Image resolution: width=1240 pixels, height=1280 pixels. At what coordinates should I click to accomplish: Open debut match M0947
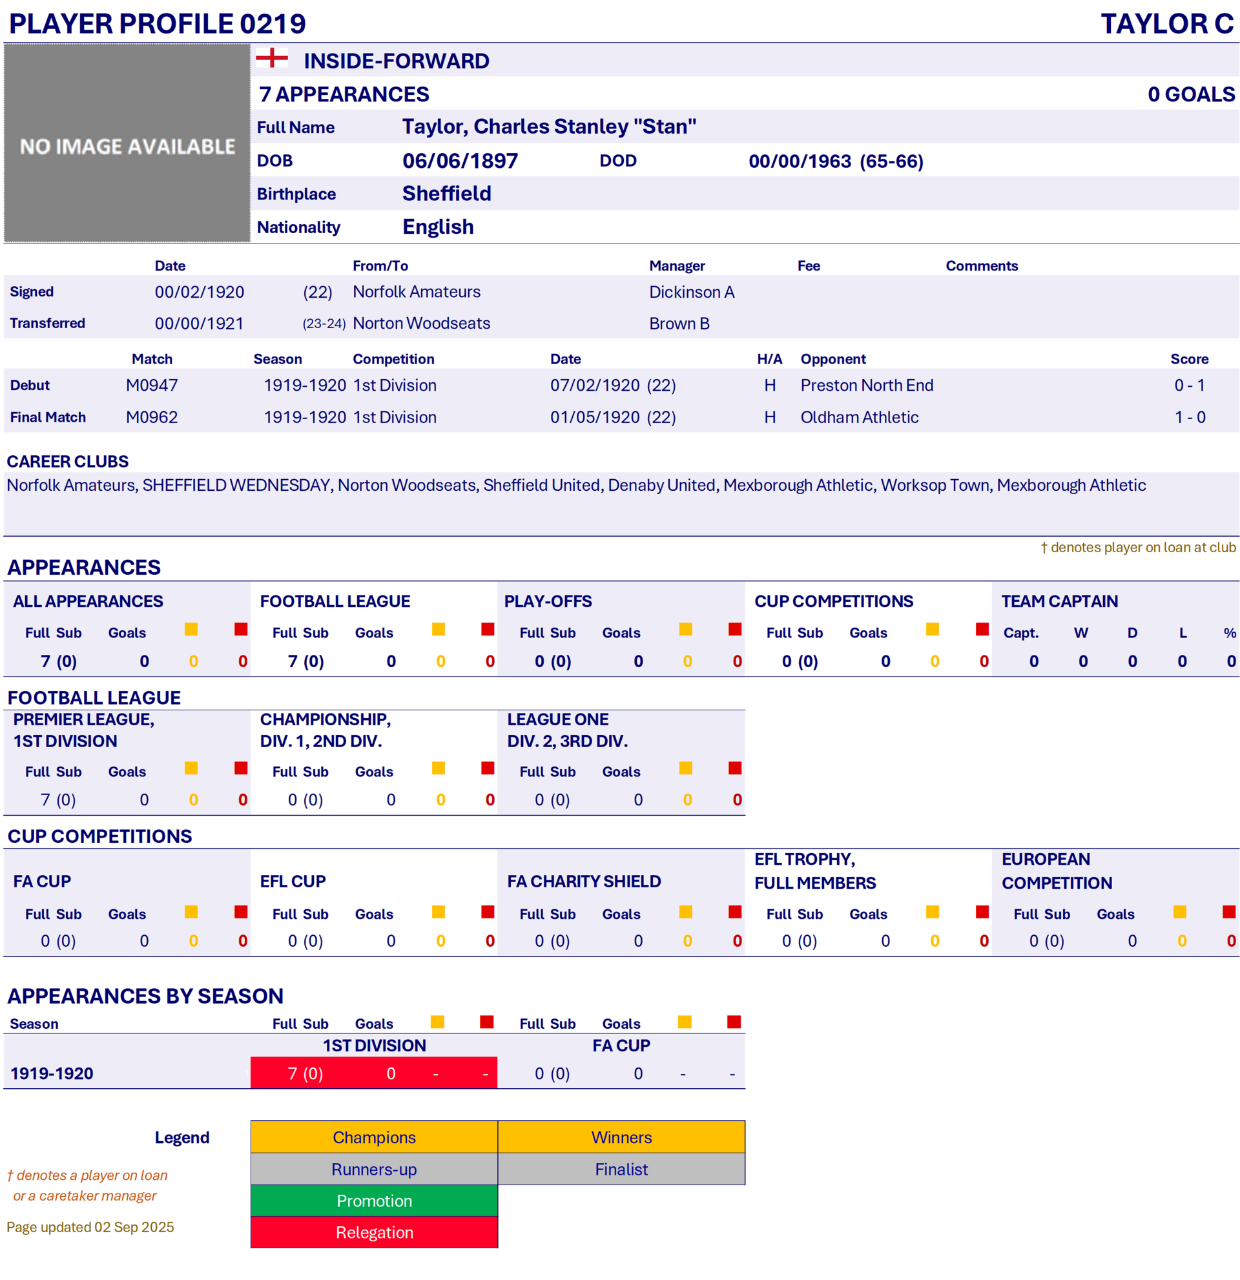(152, 386)
